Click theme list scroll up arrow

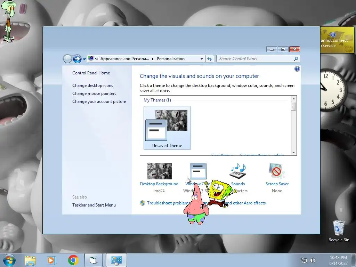point(293,99)
